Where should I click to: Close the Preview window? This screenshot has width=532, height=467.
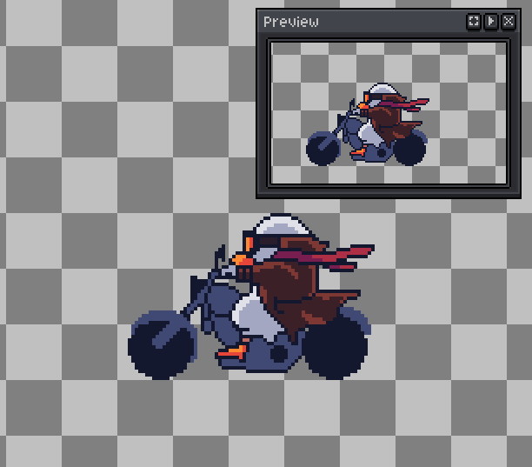tap(509, 22)
